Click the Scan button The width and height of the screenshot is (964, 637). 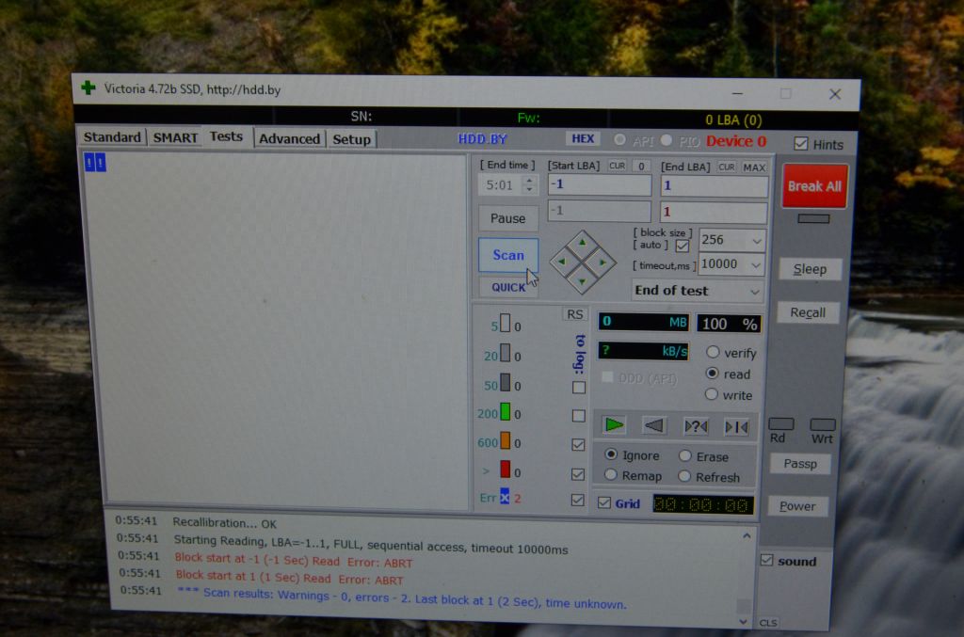coord(508,255)
